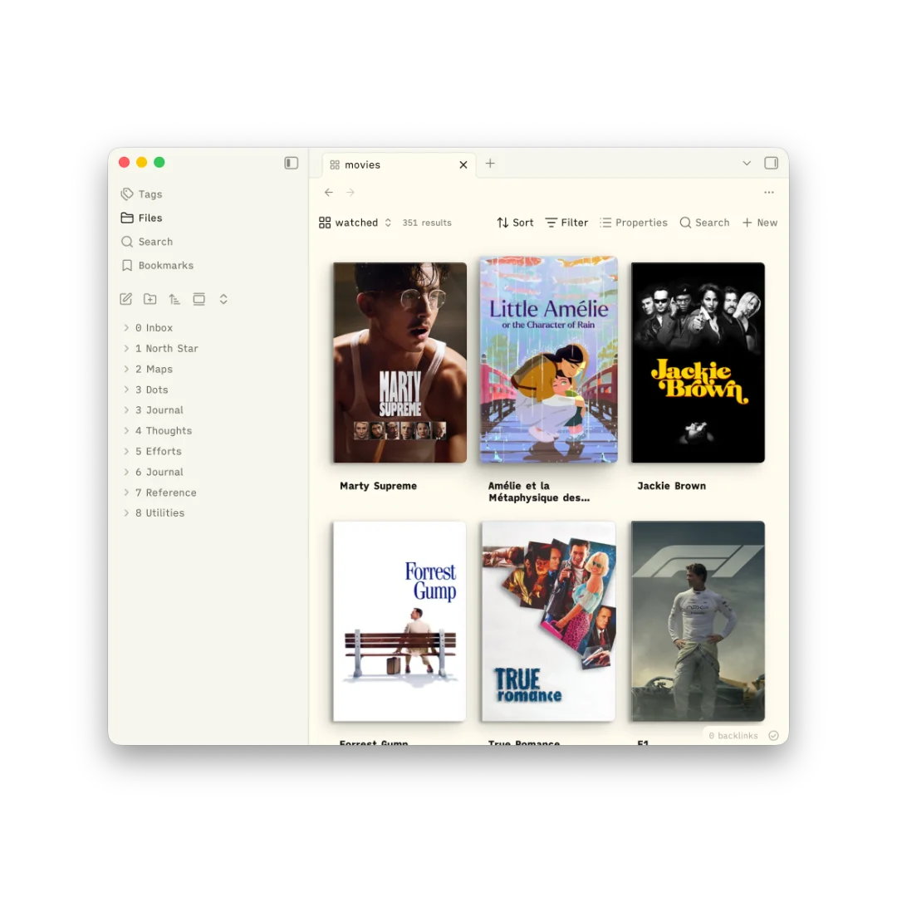The width and height of the screenshot is (897, 897).
Task: Open a new tab with plus icon
Action: coord(490,164)
